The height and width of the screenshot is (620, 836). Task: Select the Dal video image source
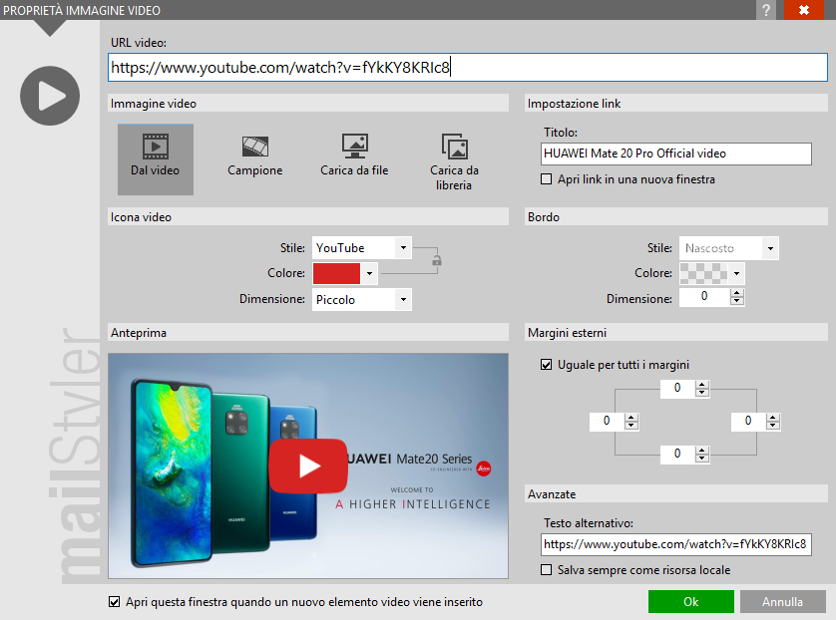(x=156, y=159)
